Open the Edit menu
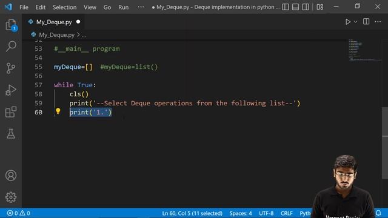 point(41,7)
